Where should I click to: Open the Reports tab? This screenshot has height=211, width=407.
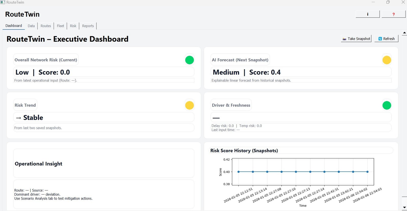pyautogui.click(x=88, y=26)
